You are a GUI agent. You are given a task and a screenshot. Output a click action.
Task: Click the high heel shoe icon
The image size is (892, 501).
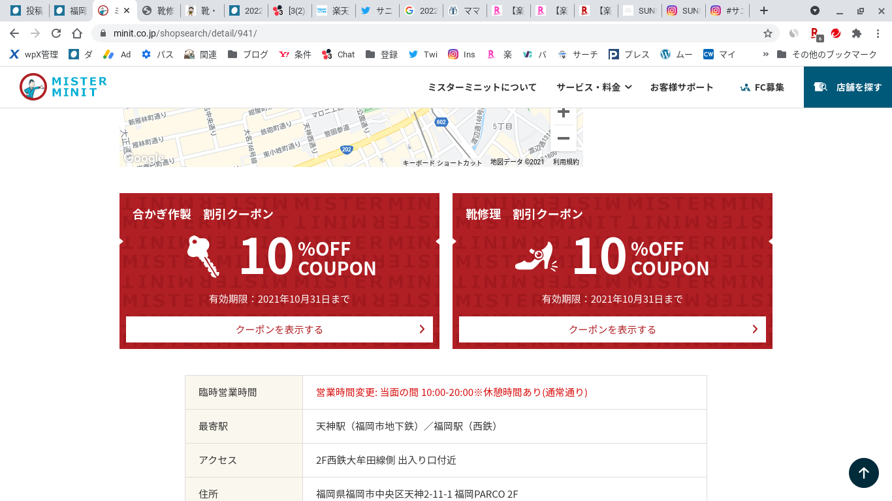(x=535, y=257)
